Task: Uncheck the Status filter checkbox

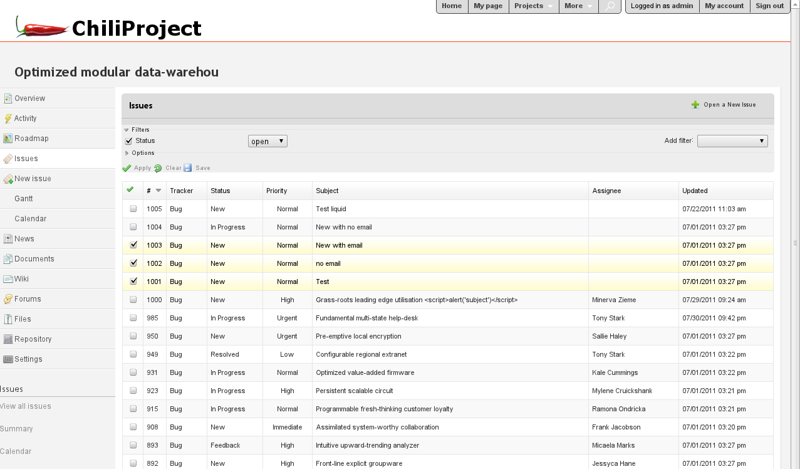Action: (x=129, y=141)
